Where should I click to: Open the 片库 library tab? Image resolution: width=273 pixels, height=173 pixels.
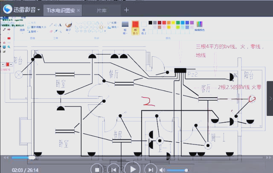pos(102,10)
